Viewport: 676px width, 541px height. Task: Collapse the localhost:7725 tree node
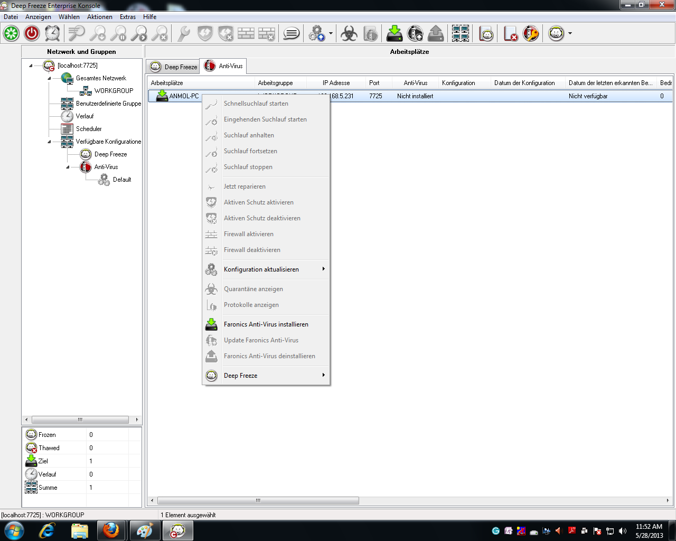[31, 66]
